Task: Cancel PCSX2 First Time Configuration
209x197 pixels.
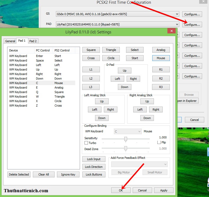Action: 194,120
